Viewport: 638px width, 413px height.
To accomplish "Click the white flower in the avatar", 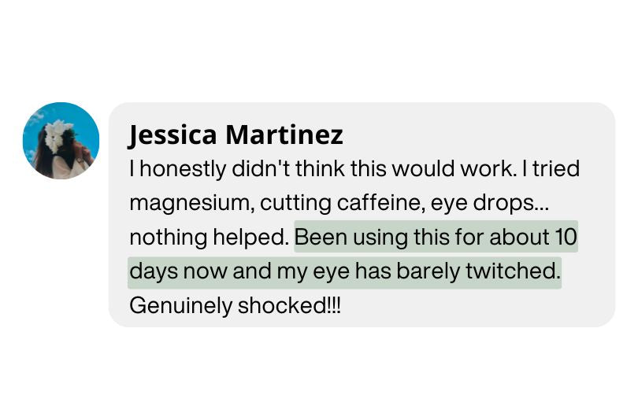I will coord(55,135).
